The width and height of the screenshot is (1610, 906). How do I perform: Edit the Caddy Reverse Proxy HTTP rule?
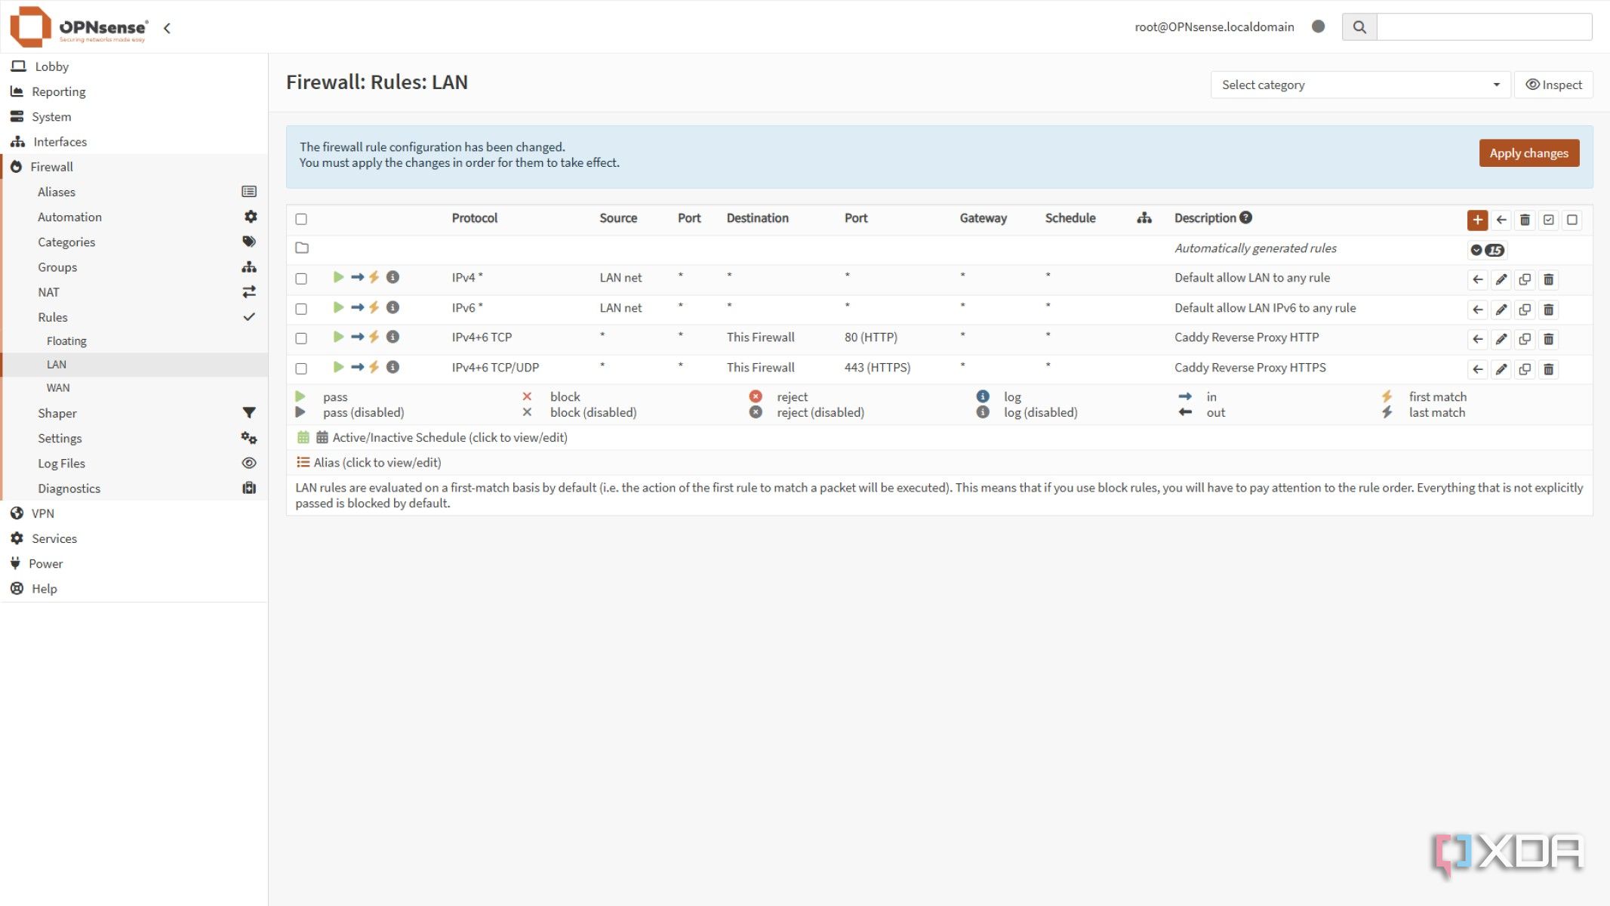pos(1501,339)
